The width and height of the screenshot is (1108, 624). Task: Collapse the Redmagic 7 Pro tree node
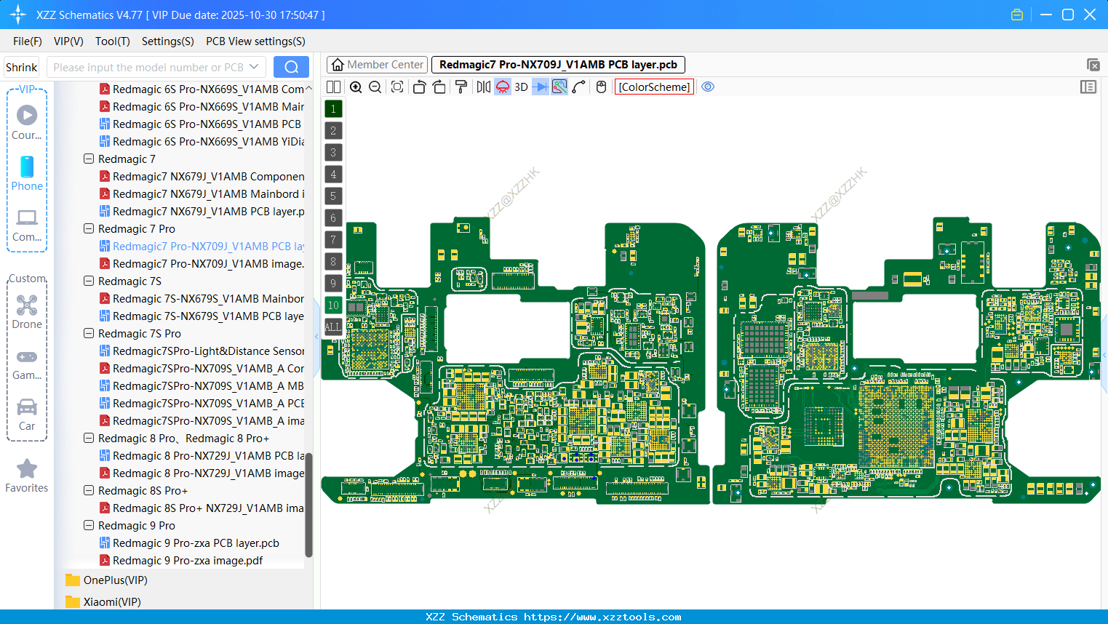click(88, 228)
